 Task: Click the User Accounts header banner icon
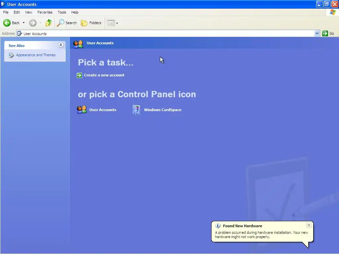click(x=78, y=44)
